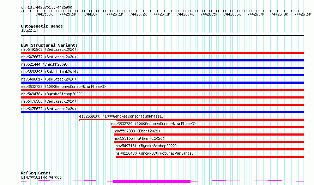The height and width of the screenshot is (185, 314).
Task: Select the red nsv5497181 variant bar
Action: point(210,149)
